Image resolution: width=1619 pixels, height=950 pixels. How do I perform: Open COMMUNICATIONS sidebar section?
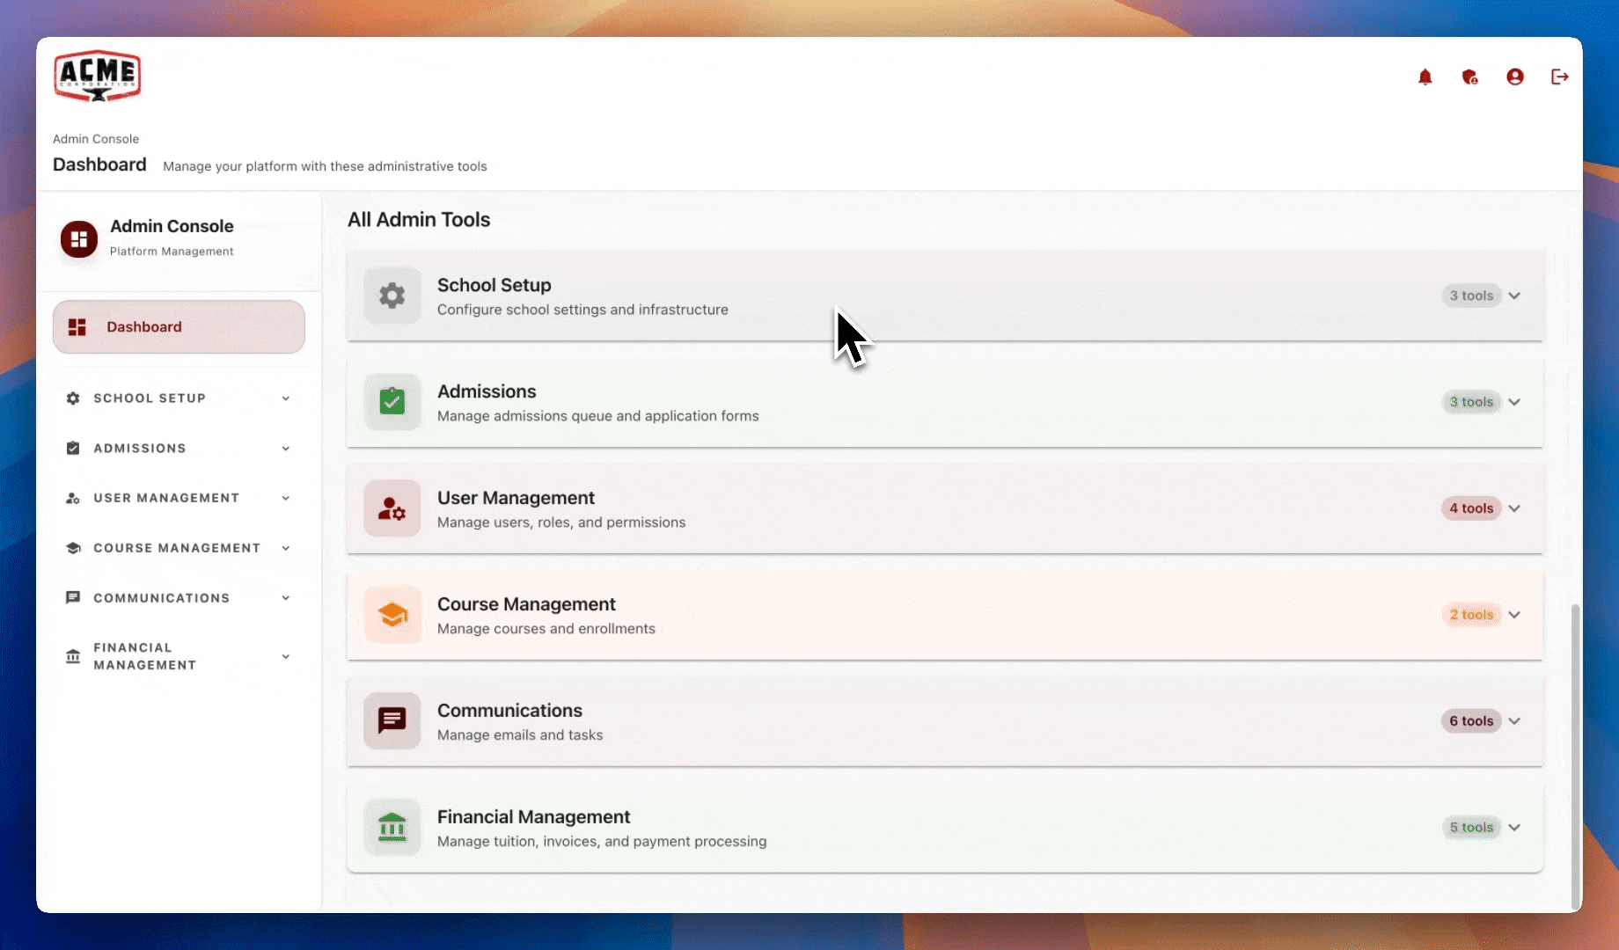179,598
